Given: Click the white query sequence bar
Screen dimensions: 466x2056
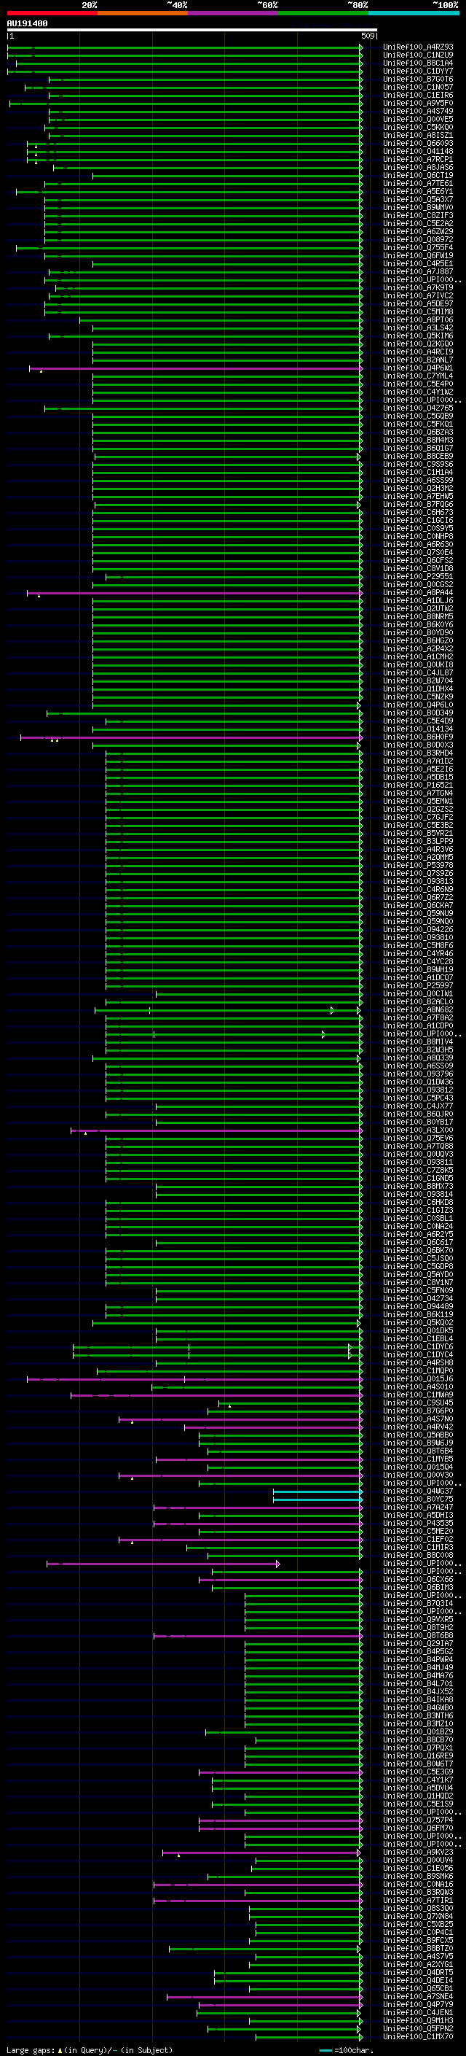Looking at the screenshot, I should click(192, 31).
